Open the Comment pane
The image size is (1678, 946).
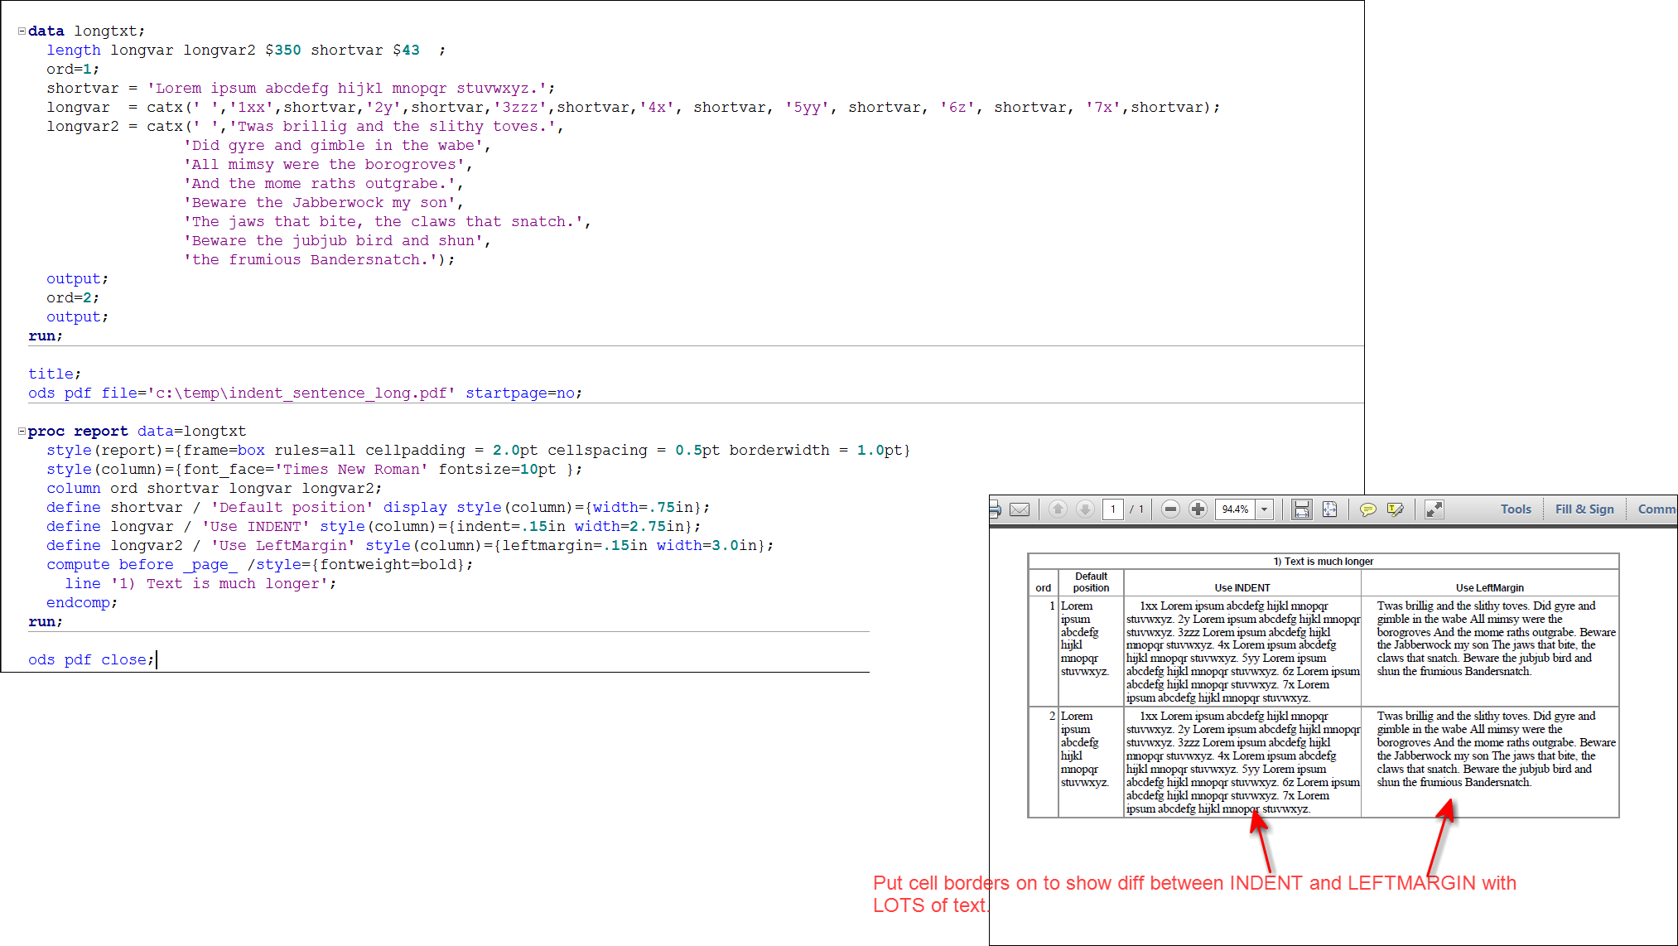tap(1656, 509)
